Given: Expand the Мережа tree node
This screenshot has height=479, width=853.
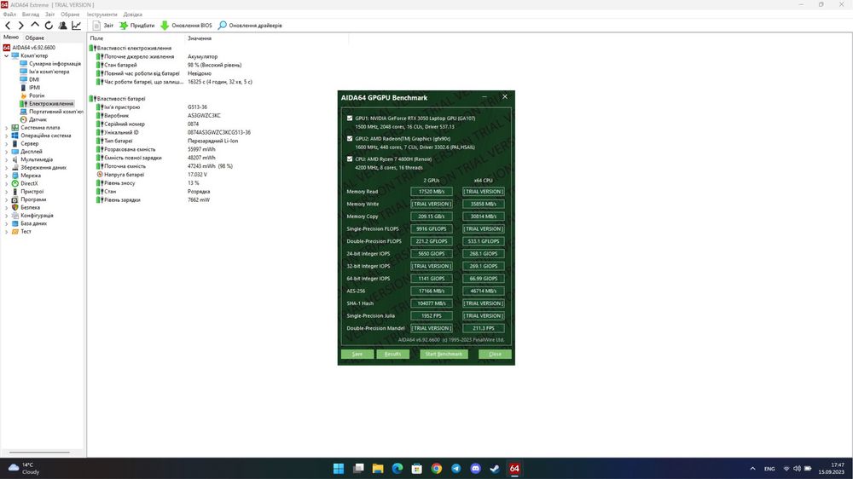Looking at the screenshot, I should tap(6, 176).
